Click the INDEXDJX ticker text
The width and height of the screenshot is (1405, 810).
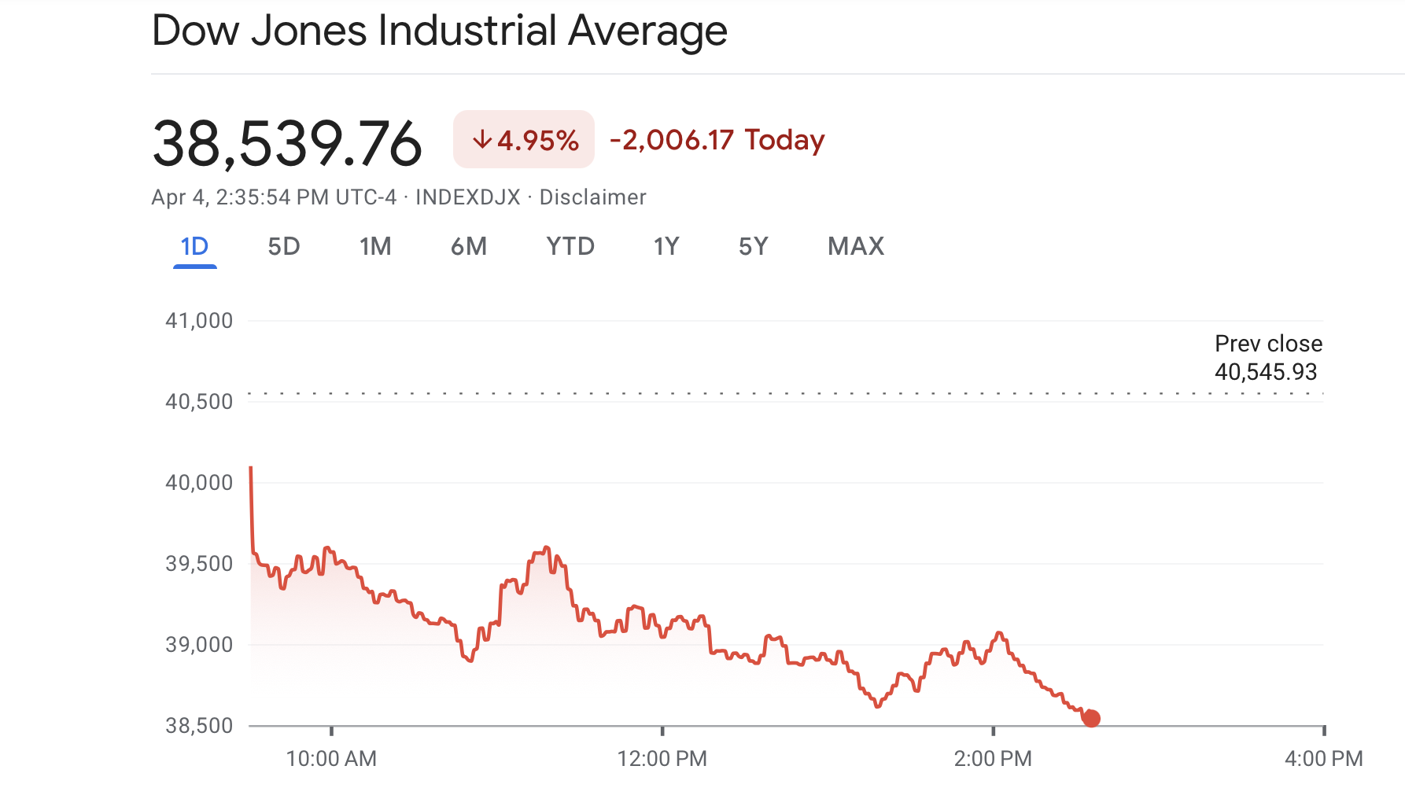click(x=468, y=197)
